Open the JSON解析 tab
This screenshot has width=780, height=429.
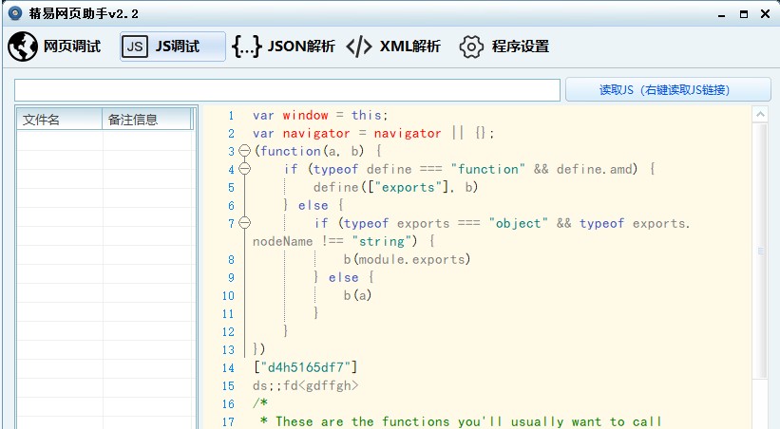[301, 47]
